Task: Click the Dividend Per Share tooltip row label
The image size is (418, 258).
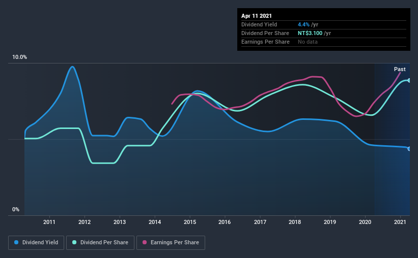Action: point(265,33)
